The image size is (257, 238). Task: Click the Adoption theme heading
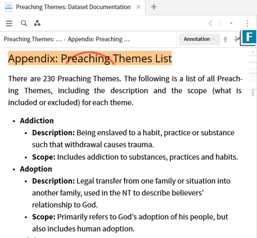pos(36,169)
